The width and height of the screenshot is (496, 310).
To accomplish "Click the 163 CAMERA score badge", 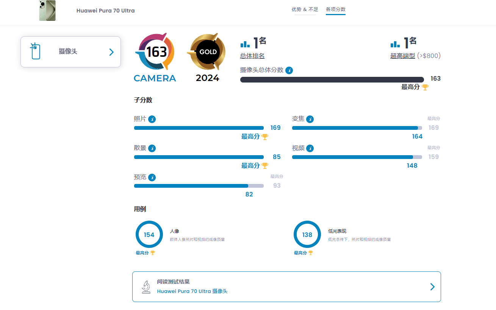I will [x=155, y=58].
